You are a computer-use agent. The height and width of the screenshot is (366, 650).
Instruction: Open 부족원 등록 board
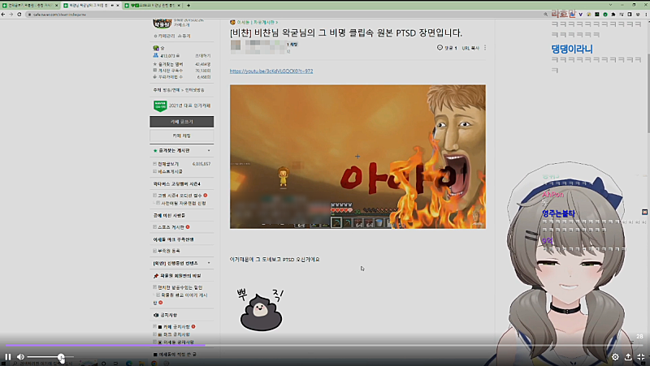tap(169, 251)
